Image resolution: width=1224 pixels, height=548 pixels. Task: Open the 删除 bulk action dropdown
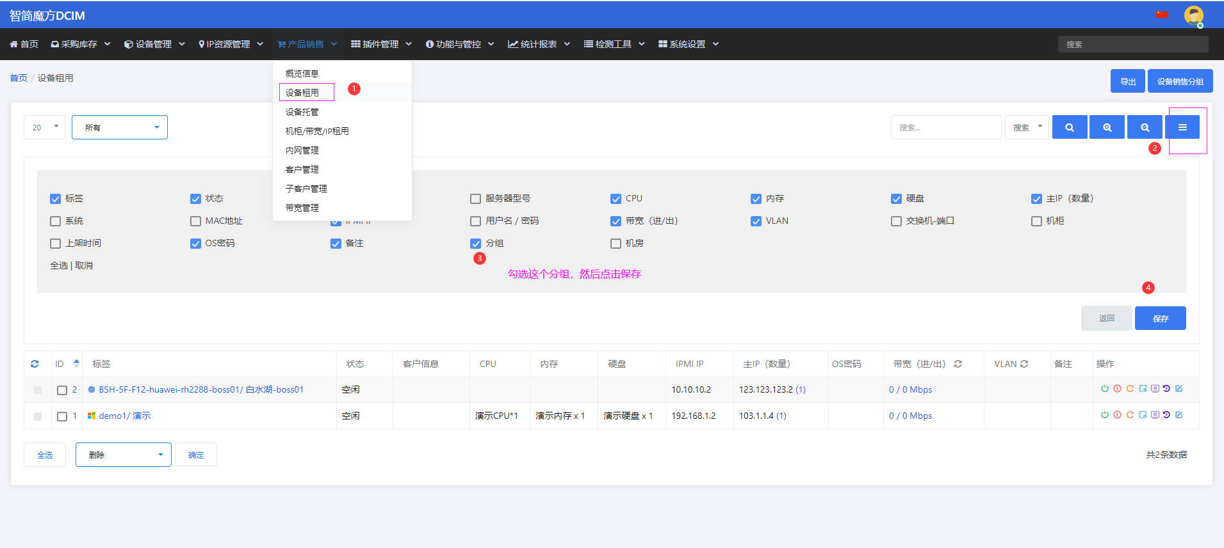click(124, 455)
